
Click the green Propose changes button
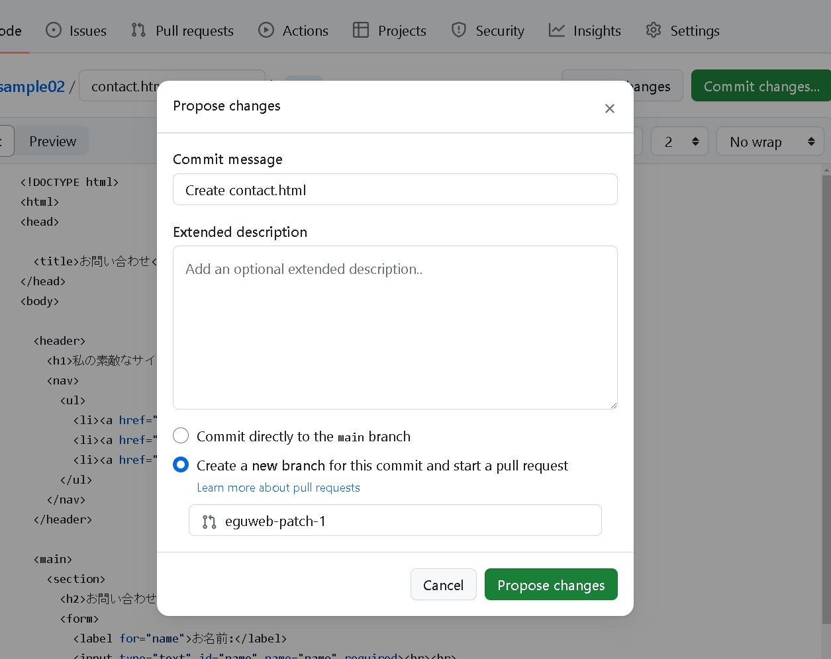551,585
